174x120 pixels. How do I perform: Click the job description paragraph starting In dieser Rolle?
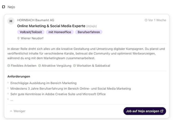coord(86,54)
